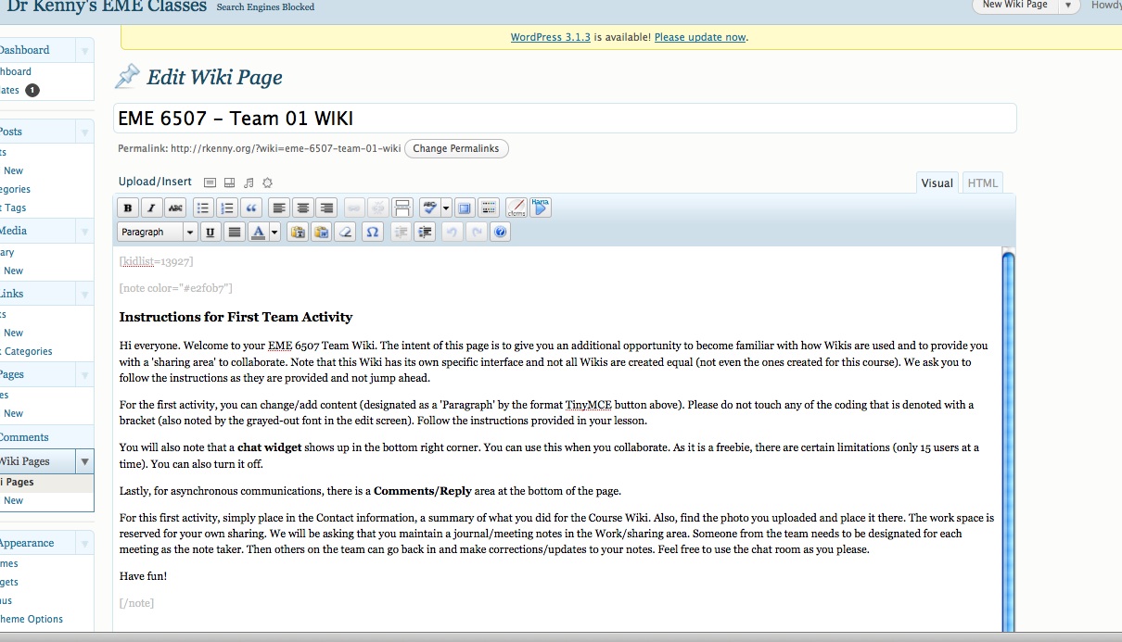The width and height of the screenshot is (1122, 642).
Task: Click the 'Please update now' link
Action: 700,38
